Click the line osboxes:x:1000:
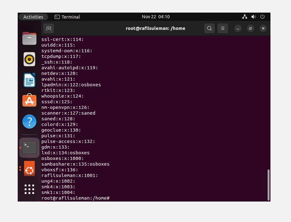Screen dimensions: 291x222 click(63, 158)
